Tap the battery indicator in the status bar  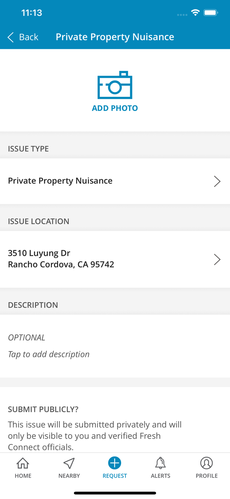pos(210,12)
